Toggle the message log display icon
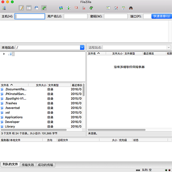This screenshot has width=172, height=172. (21, 8)
